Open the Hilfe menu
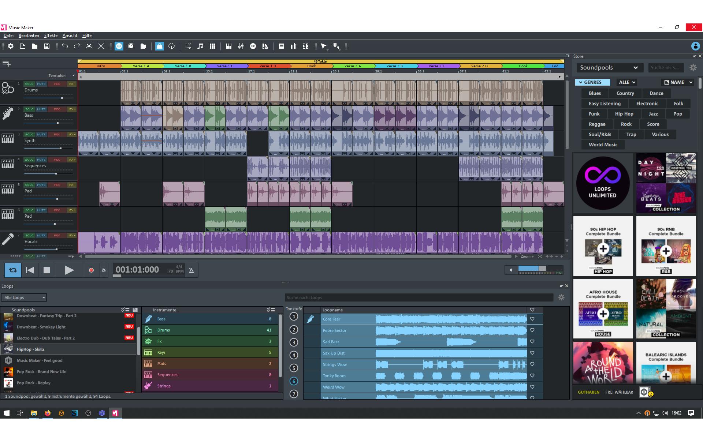This screenshot has width=703, height=442. click(x=87, y=35)
